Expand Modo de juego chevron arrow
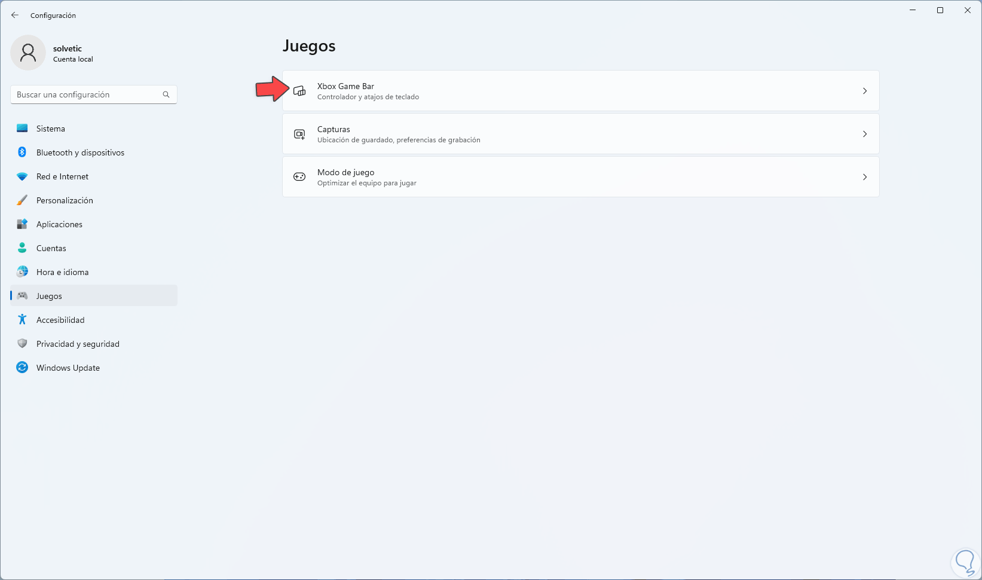The width and height of the screenshot is (982, 580). tap(864, 177)
